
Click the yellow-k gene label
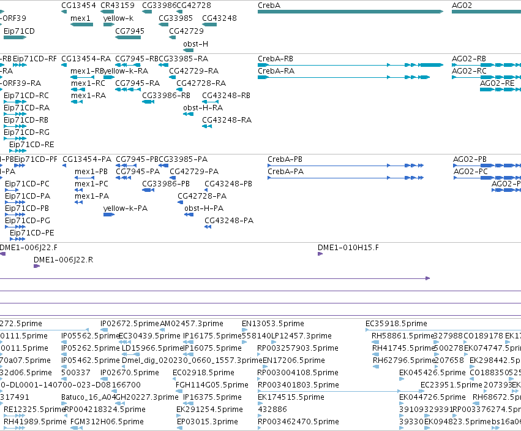click(x=118, y=18)
